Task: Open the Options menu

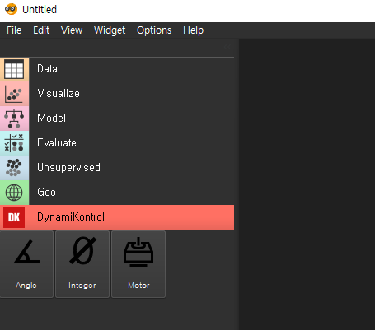Action: (x=154, y=30)
